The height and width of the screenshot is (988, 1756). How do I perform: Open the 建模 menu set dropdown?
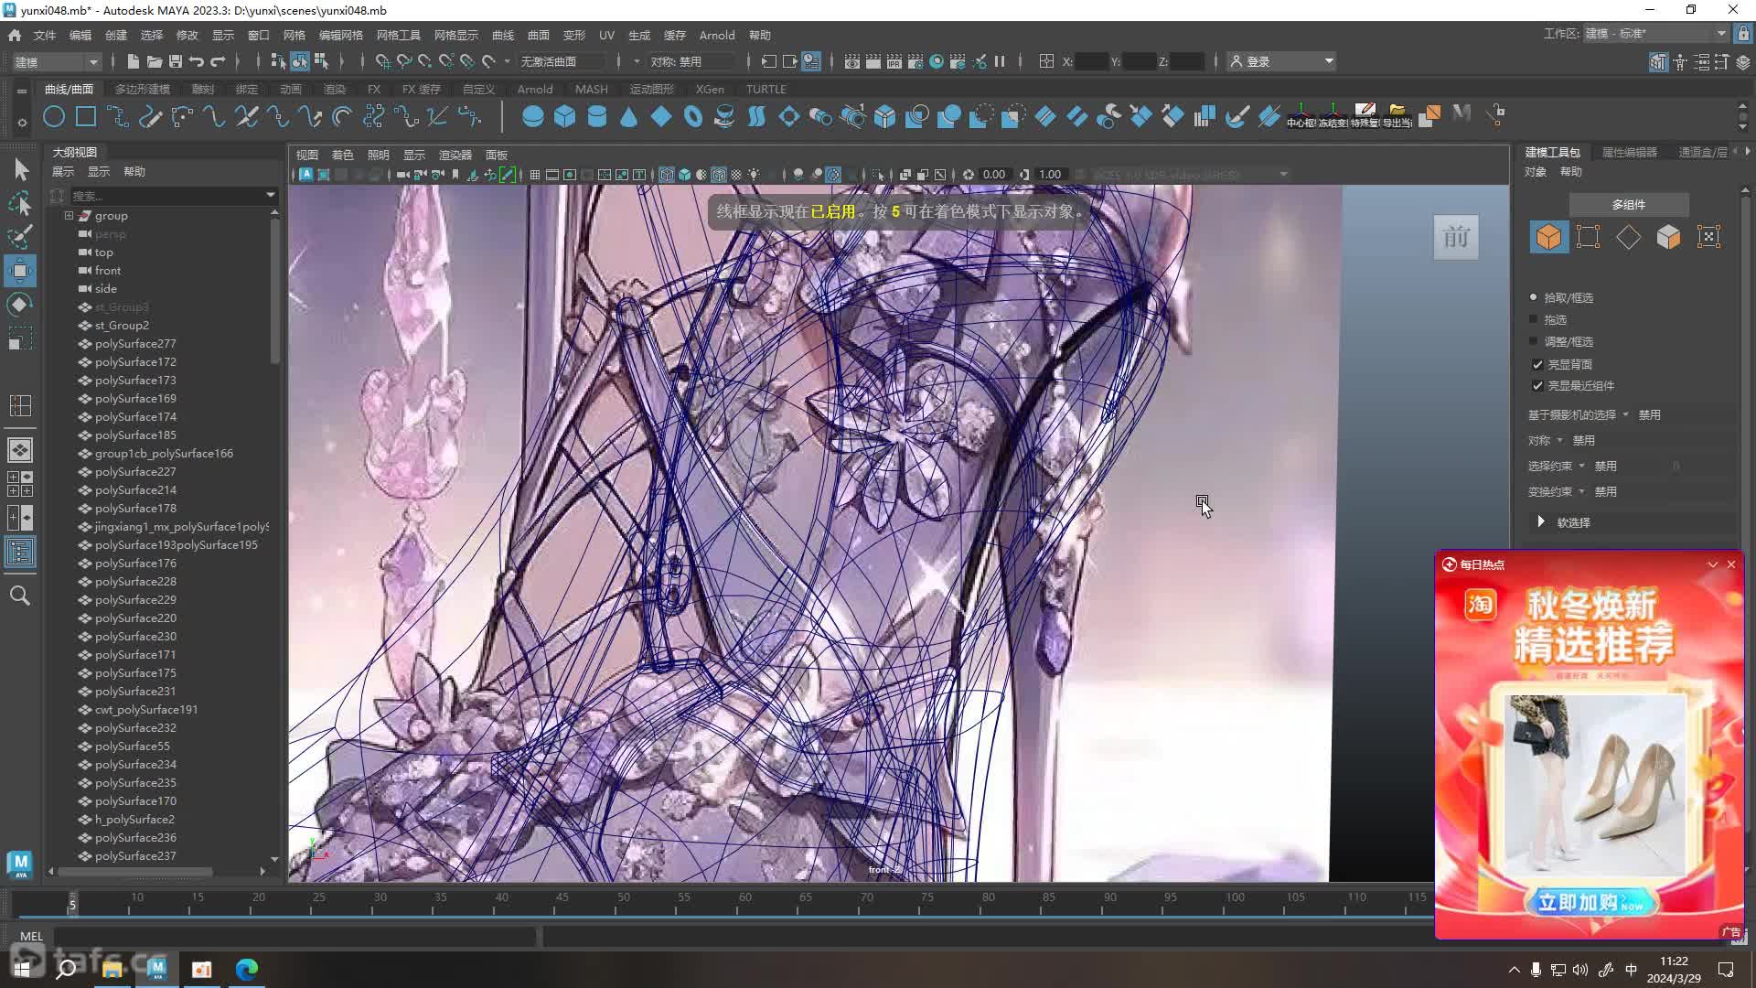[x=56, y=61]
